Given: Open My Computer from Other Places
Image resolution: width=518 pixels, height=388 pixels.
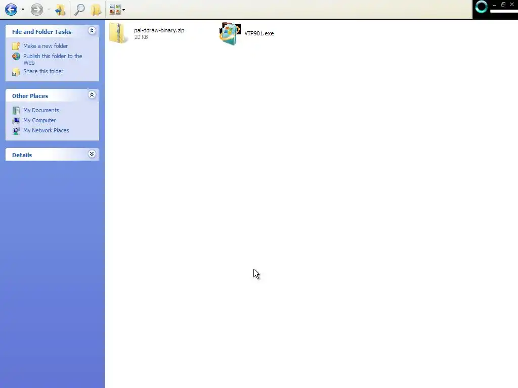Looking at the screenshot, I should coord(39,120).
